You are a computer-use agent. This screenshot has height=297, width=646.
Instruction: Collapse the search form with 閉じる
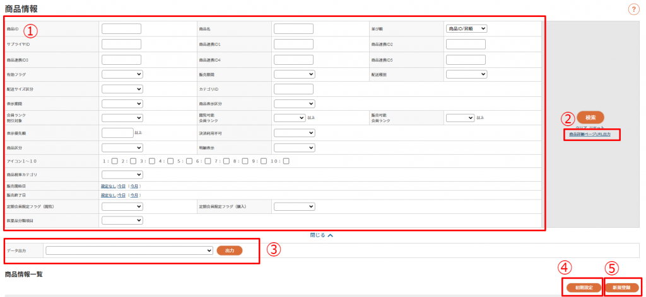[x=321, y=235]
